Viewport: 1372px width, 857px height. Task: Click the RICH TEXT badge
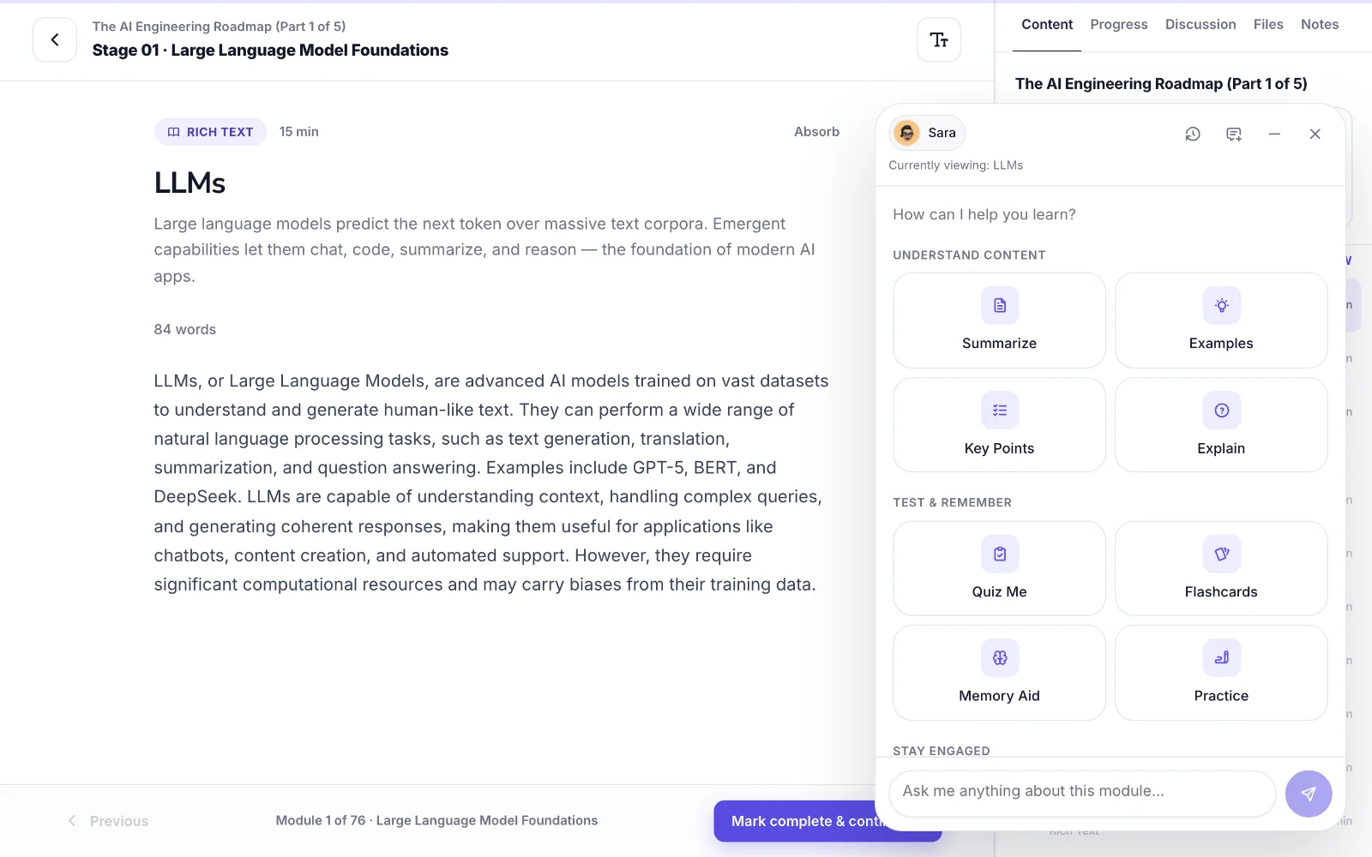(210, 132)
